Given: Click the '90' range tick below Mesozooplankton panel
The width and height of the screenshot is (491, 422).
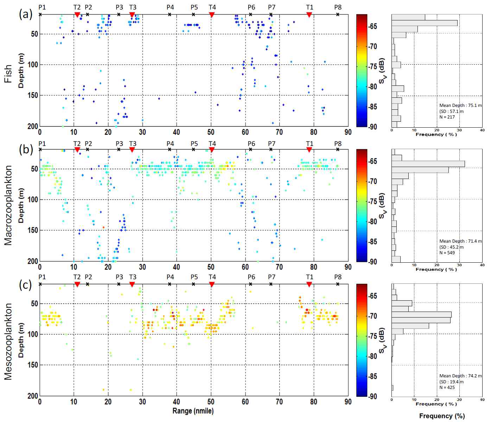Looking at the screenshot, I should point(348,402).
